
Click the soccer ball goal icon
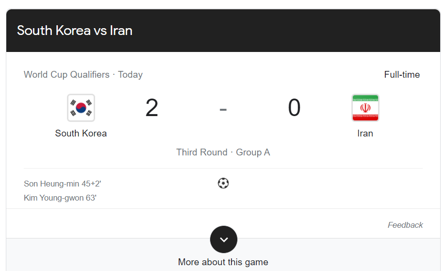[x=223, y=183]
